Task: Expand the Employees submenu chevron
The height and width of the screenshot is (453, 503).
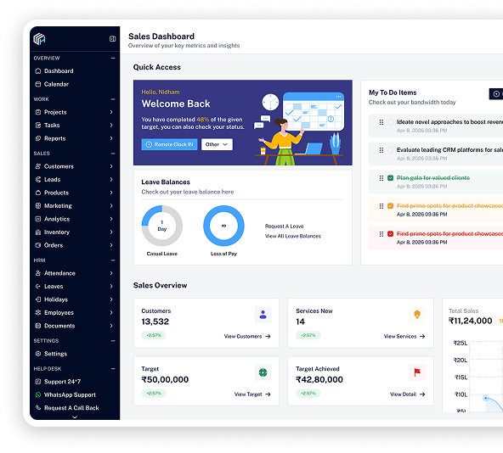Action: (111, 313)
